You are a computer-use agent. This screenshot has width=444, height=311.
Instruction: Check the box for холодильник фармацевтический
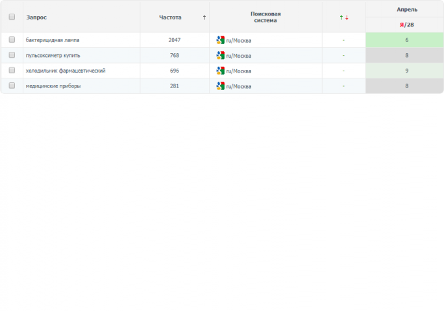pos(12,70)
